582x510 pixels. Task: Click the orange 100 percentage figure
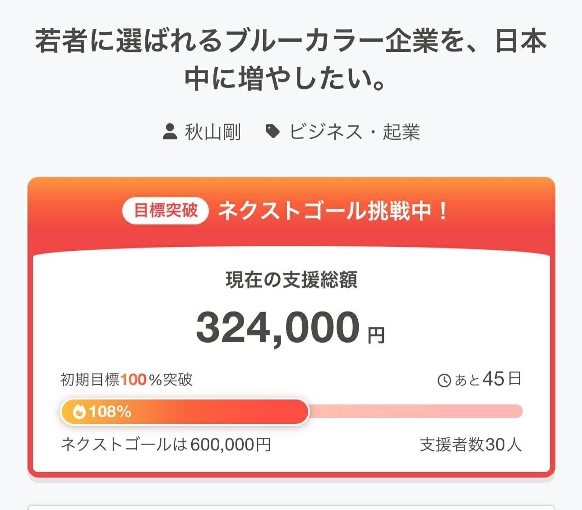tap(134, 380)
